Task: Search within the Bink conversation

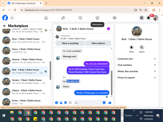Action: (142, 47)
